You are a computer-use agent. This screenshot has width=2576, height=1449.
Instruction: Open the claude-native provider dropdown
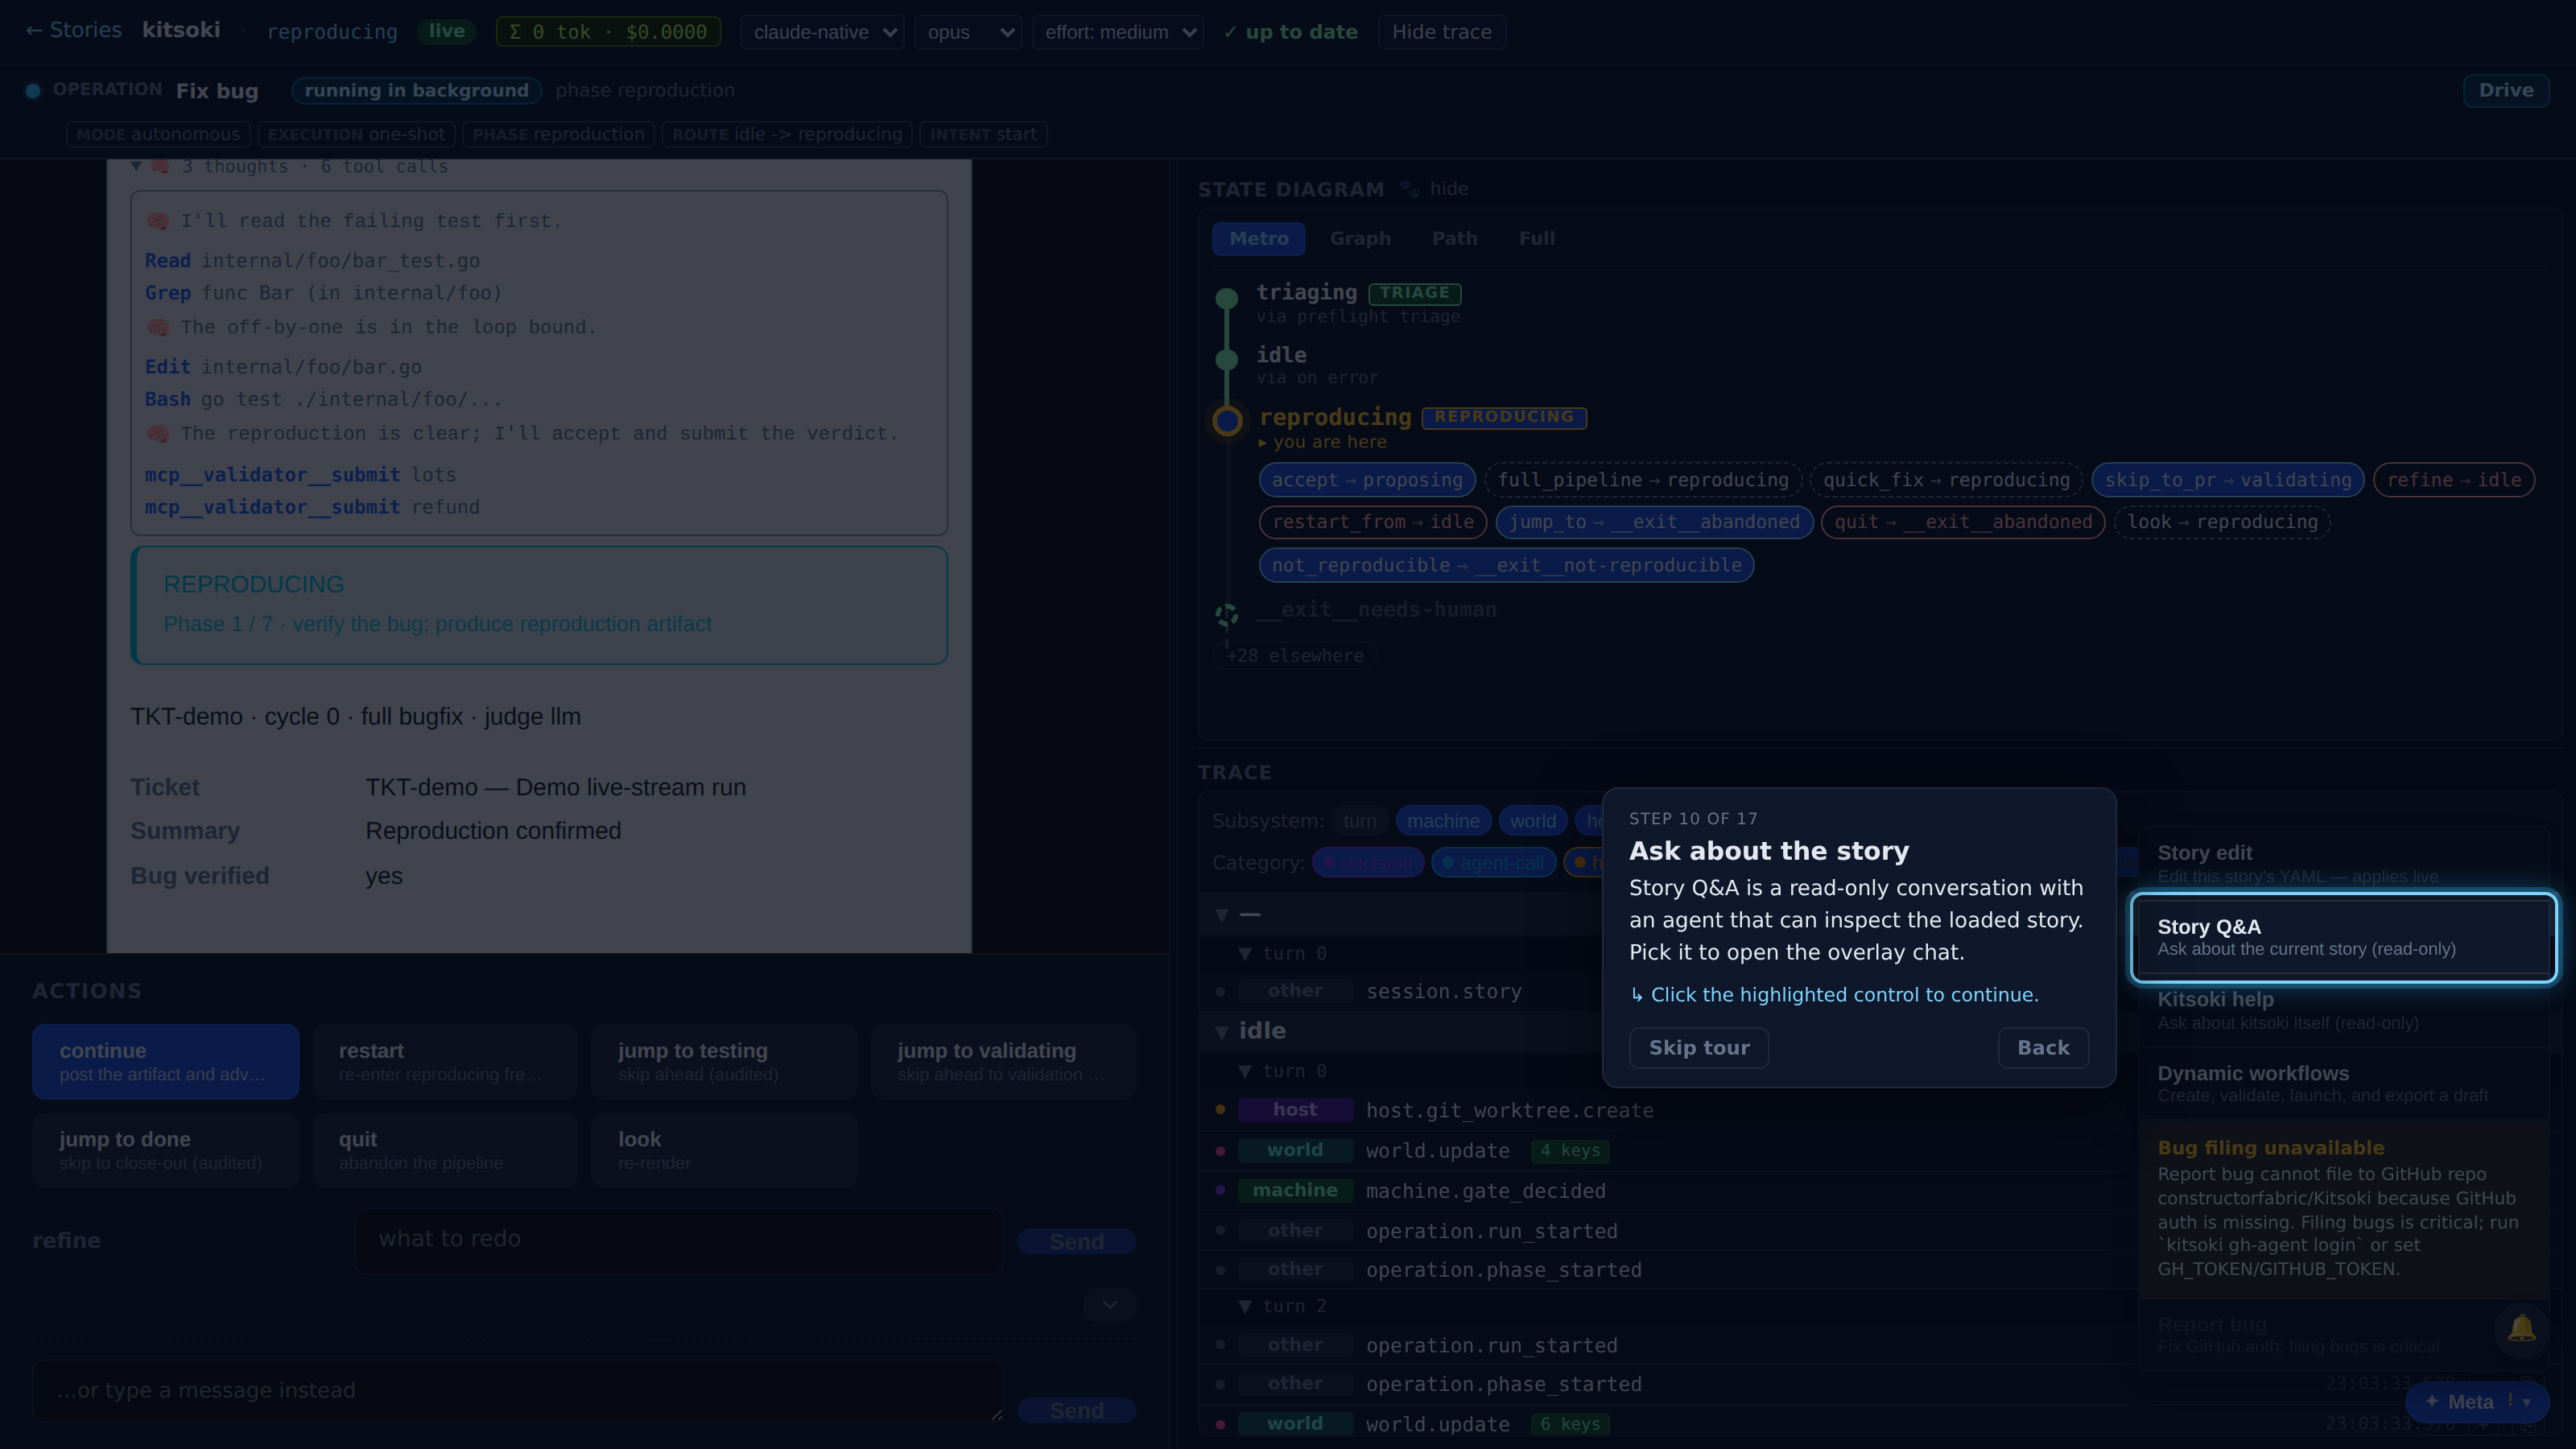click(x=822, y=32)
